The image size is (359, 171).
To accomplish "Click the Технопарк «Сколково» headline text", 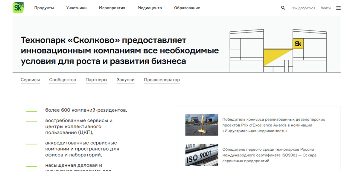I will (120, 51).
